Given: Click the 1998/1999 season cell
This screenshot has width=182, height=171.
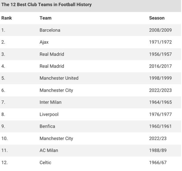Looking at the screenshot, I should click(160, 78).
